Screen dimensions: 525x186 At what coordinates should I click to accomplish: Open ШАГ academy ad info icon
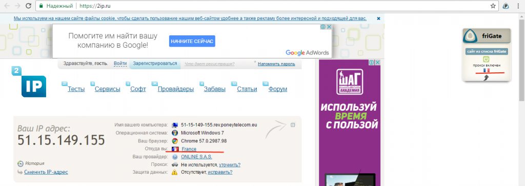click(x=372, y=63)
